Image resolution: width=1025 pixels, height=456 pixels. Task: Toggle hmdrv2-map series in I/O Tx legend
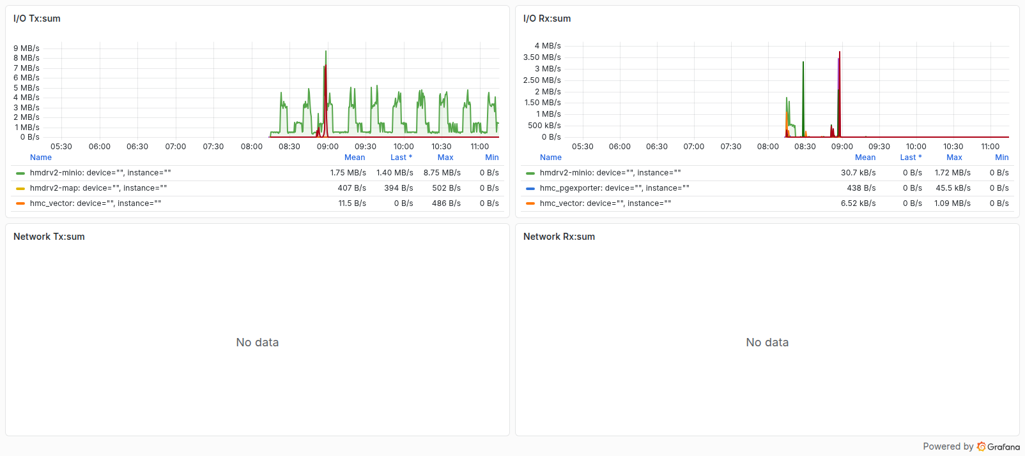click(98, 188)
